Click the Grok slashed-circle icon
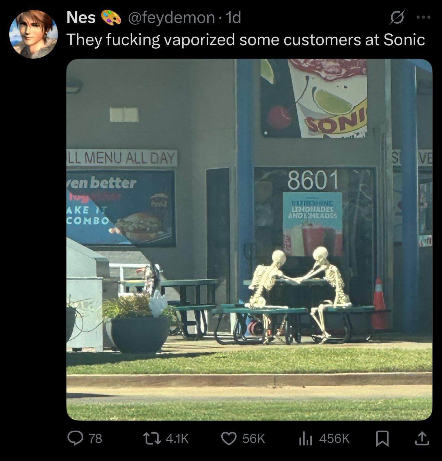The image size is (442, 461). (397, 17)
